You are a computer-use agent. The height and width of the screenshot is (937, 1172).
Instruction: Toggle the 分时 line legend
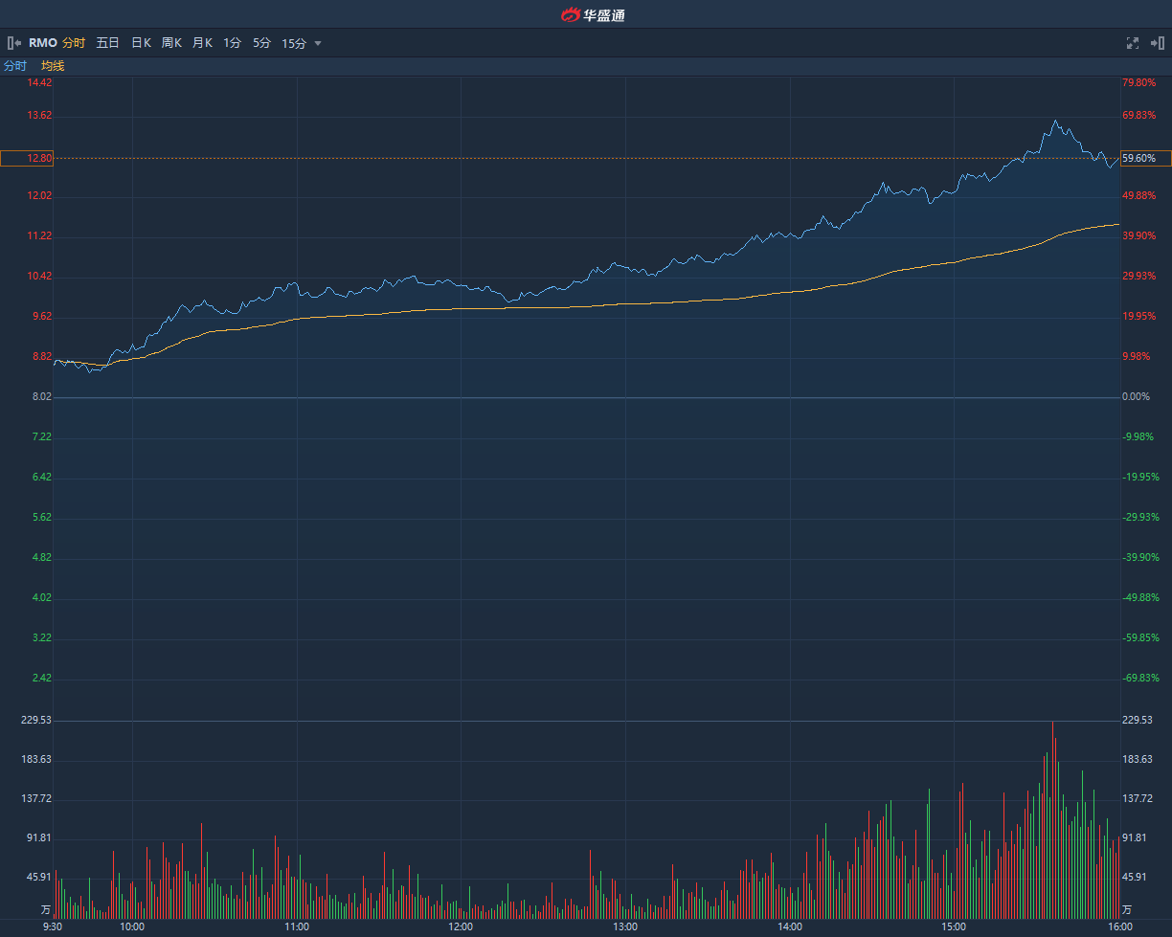point(15,66)
